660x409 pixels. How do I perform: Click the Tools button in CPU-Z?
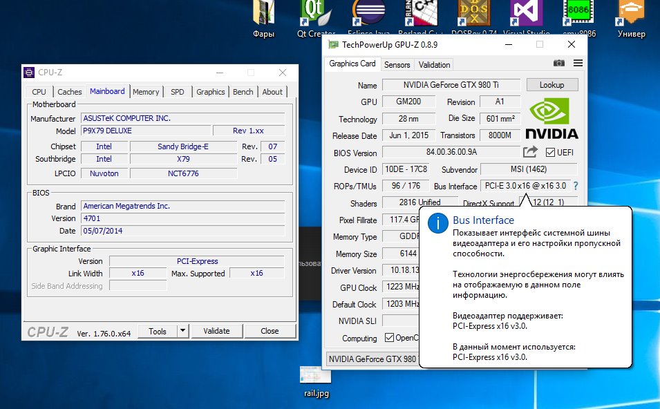158,331
